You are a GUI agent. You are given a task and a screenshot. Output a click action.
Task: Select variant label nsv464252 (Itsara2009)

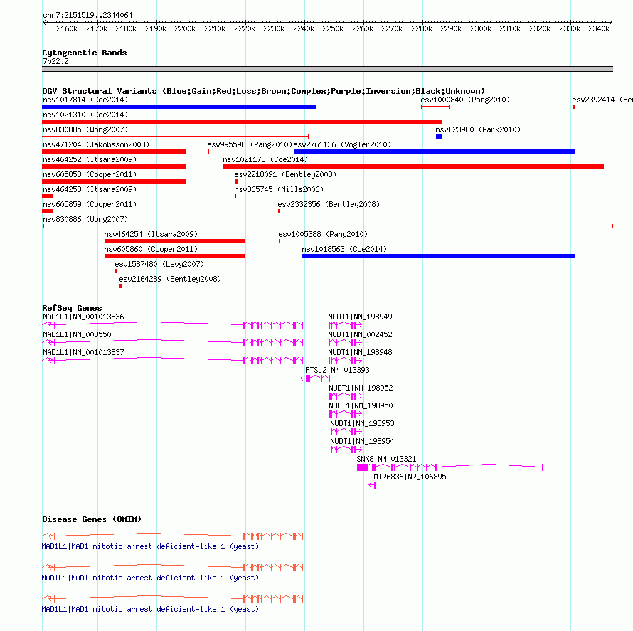tap(90, 159)
